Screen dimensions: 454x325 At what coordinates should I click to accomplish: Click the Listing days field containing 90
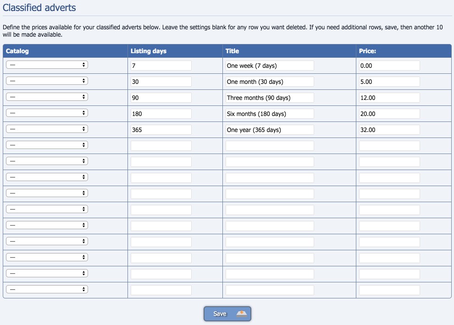[161, 98]
